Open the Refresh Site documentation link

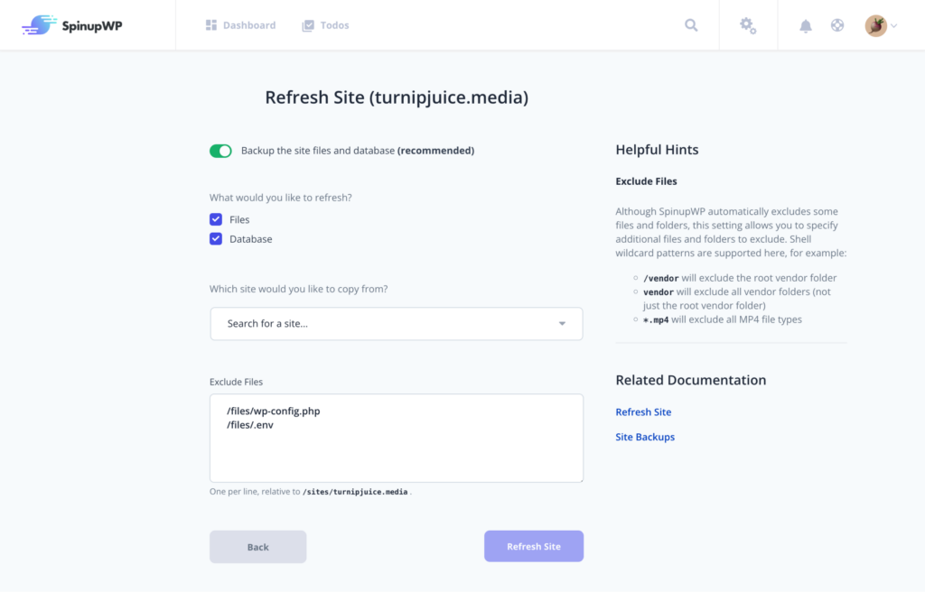point(643,412)
